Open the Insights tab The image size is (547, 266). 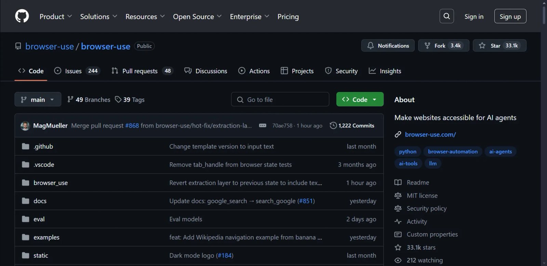click(x=385, y=71)
